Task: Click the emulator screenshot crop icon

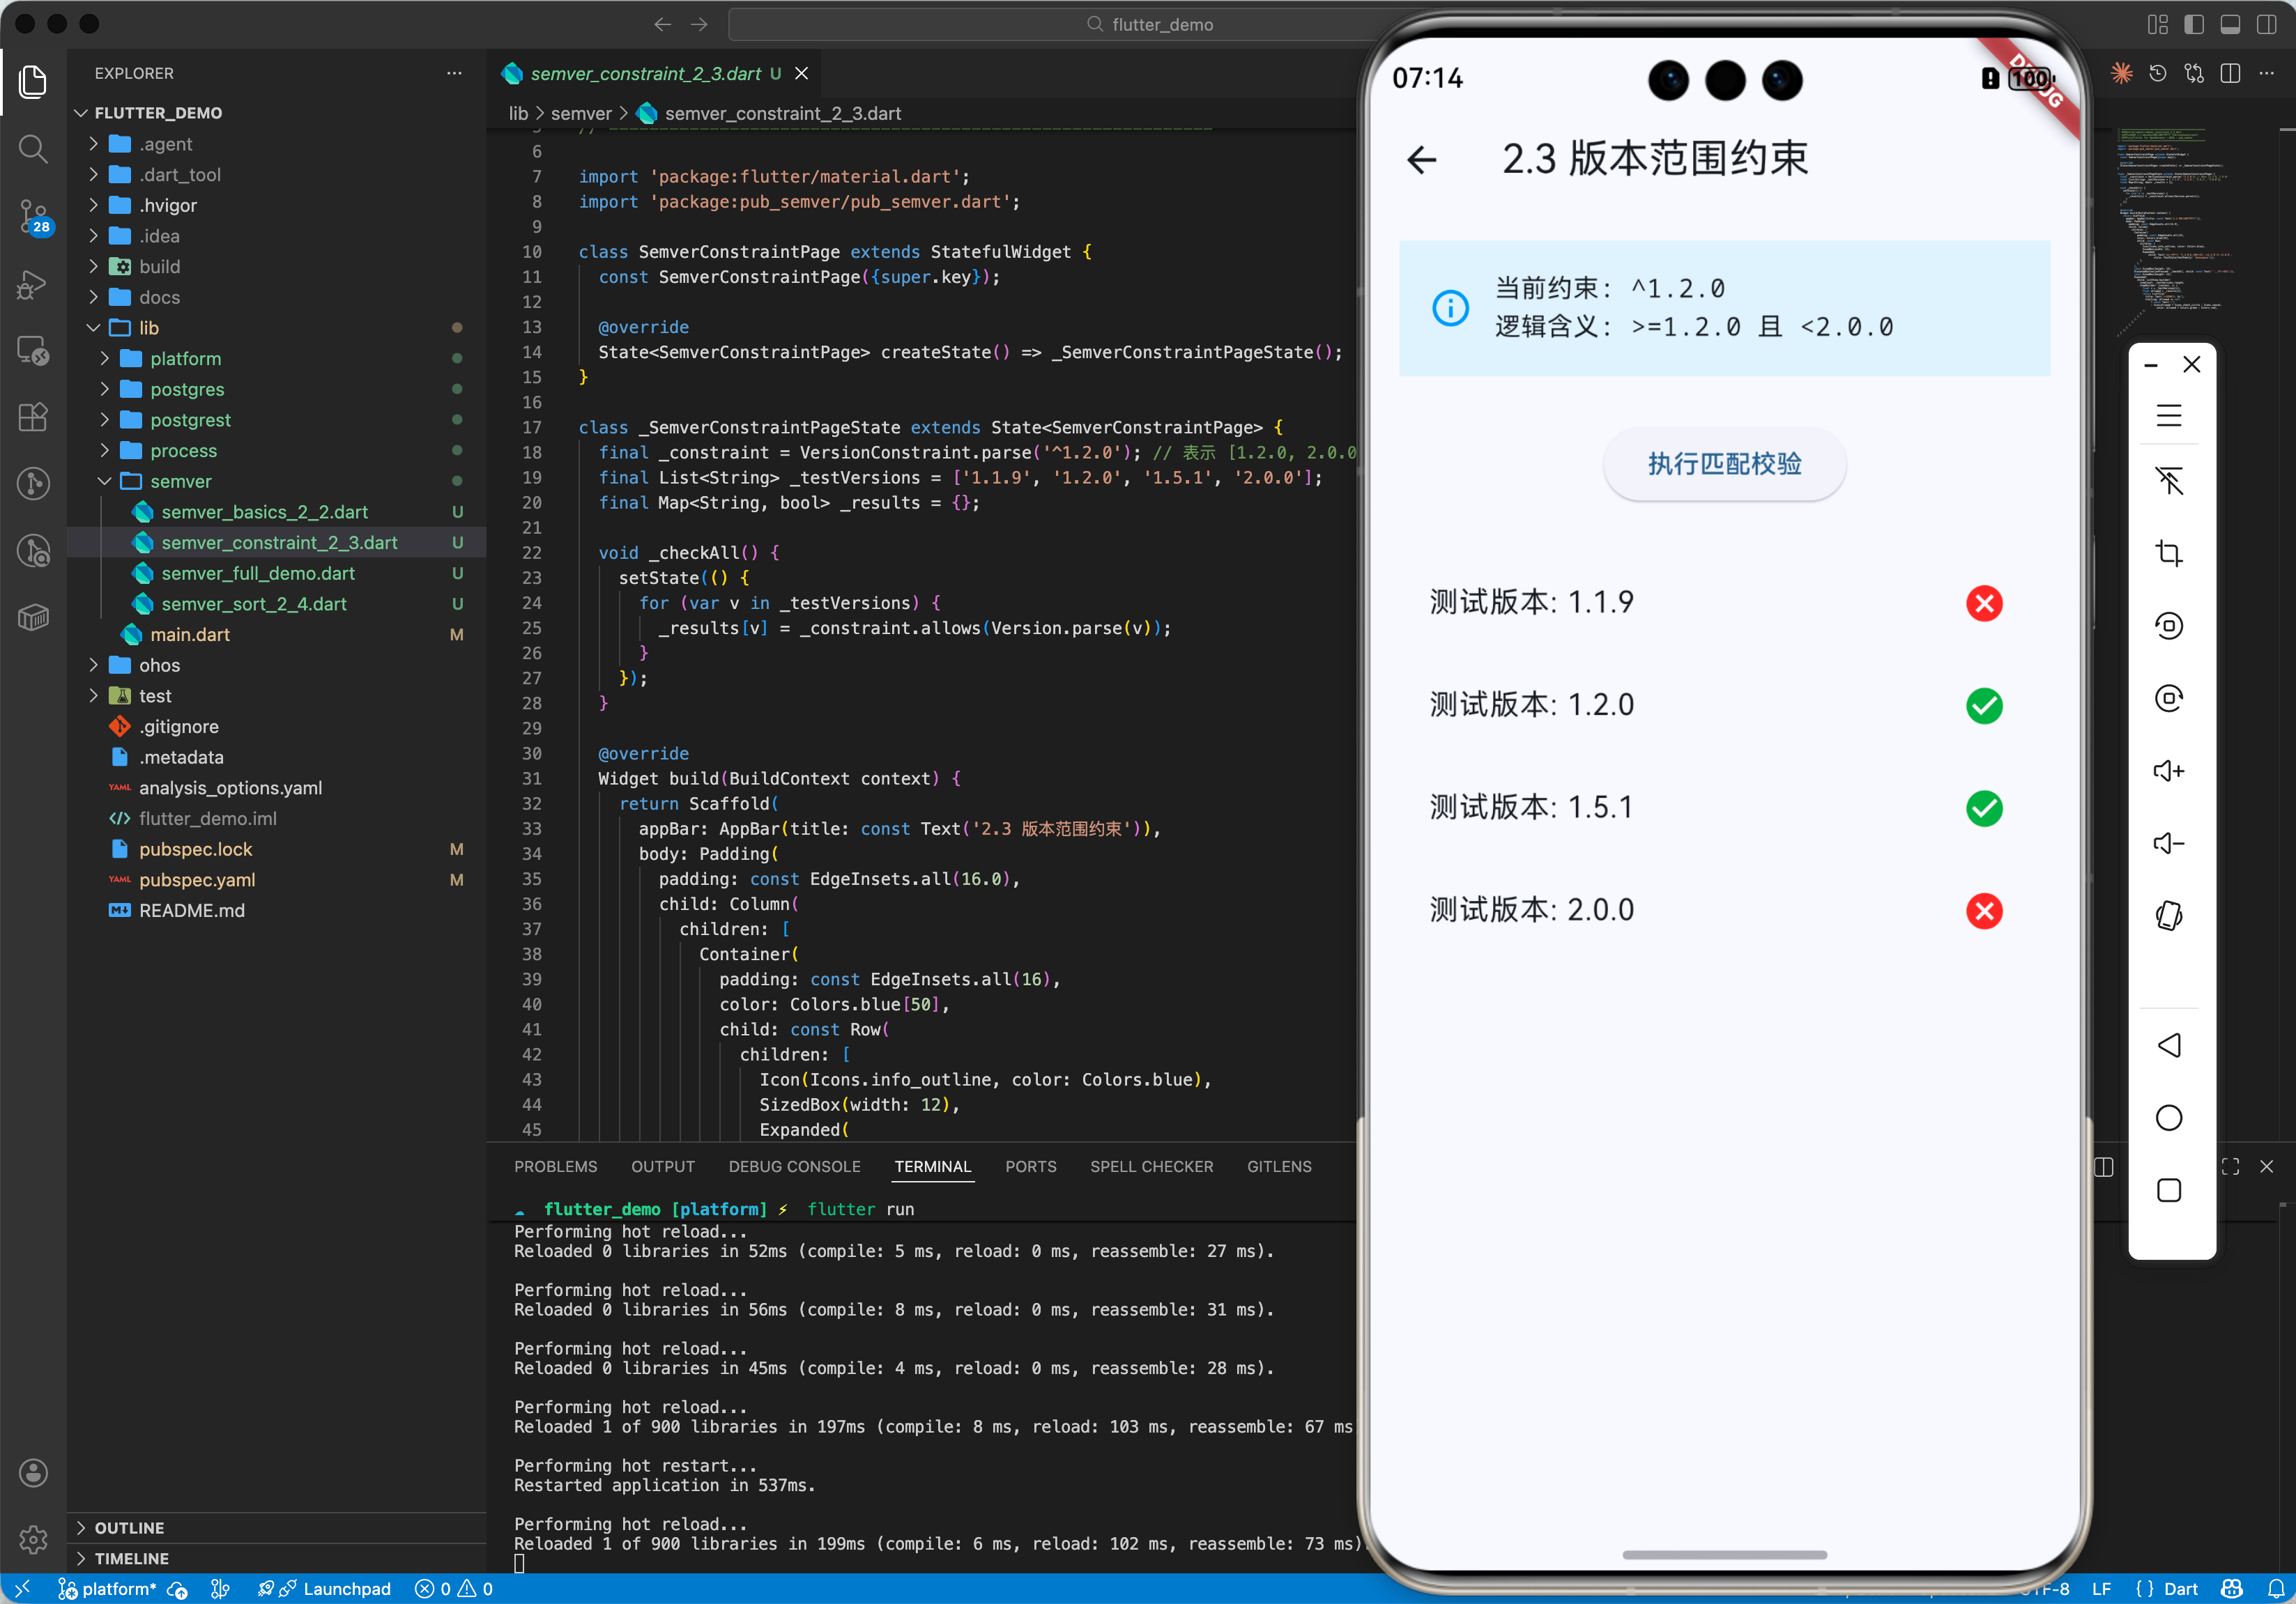Action: coord(2168,554)
